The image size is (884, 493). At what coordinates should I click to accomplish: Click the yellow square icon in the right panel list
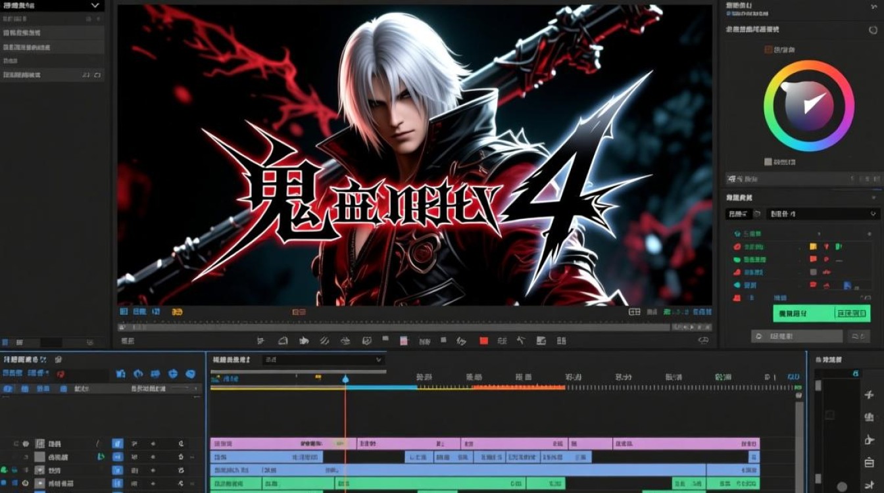[814, 246]
